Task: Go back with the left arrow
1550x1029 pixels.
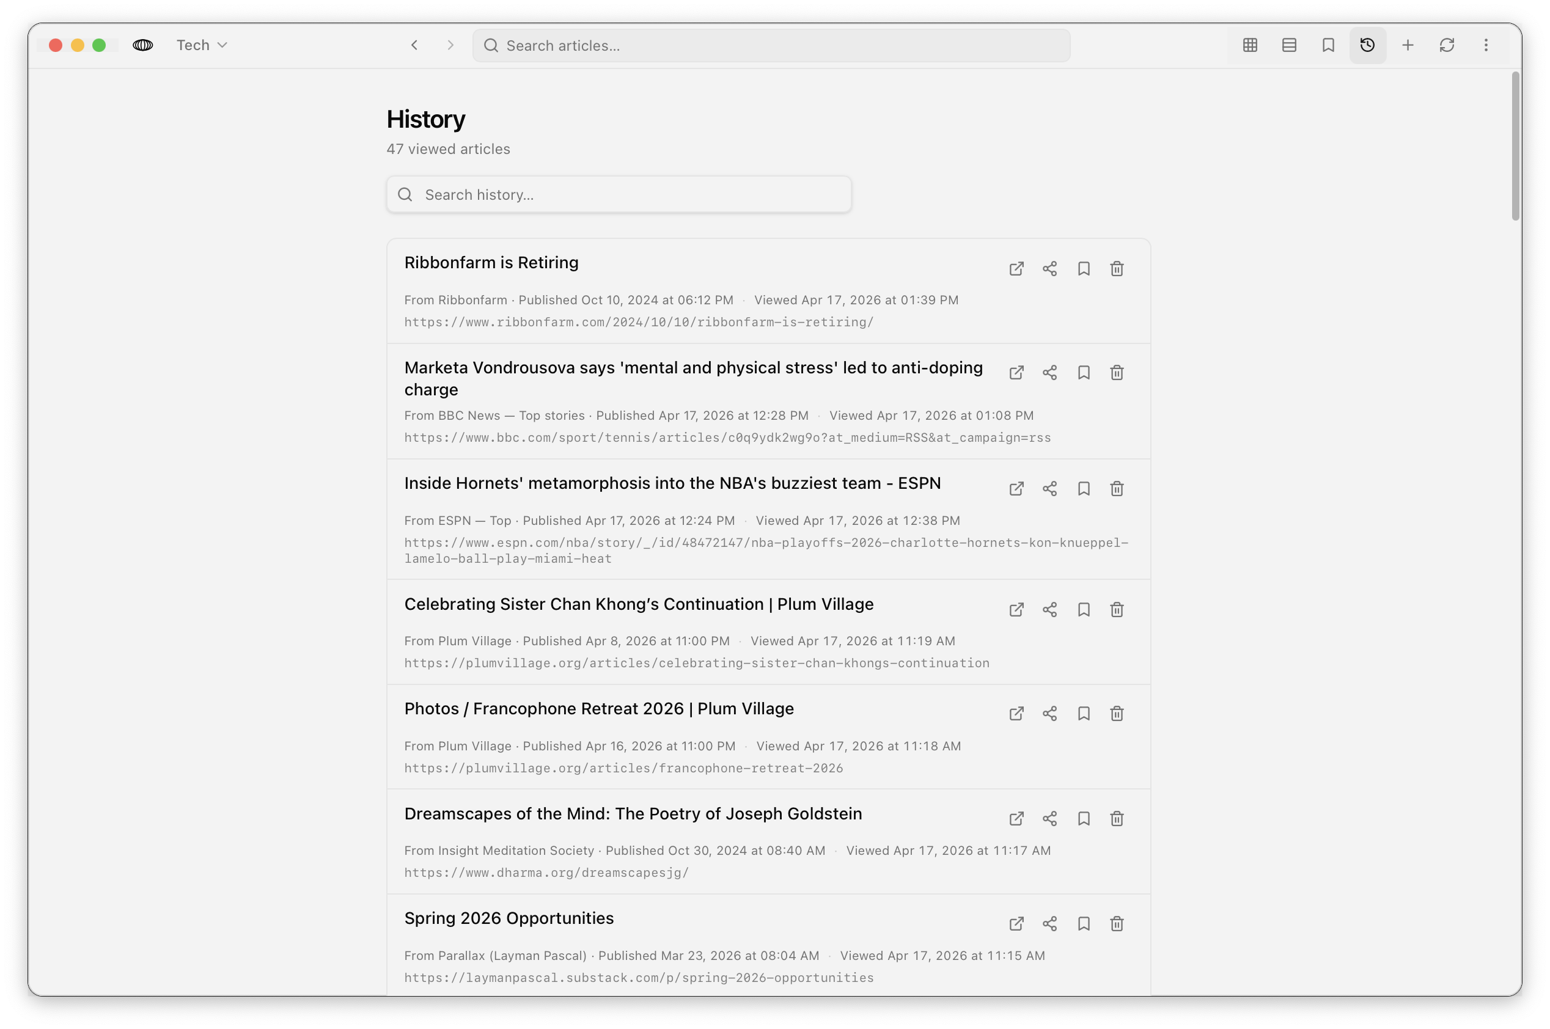Action: 414,45
